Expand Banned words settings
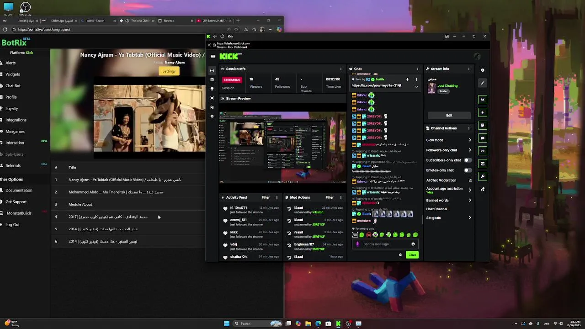Screen dimensions: 585x329 click(x=470, y=201)
